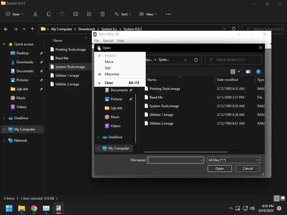Open the view options arrow in Open dialog
287x215 pixels.
[239, 72]
